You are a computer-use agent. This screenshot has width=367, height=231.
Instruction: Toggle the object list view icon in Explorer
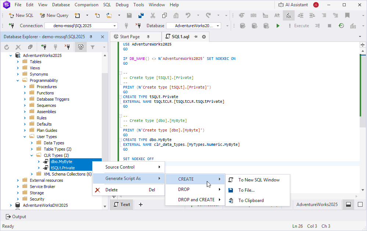pyautogui.click(x=81, y=47)
